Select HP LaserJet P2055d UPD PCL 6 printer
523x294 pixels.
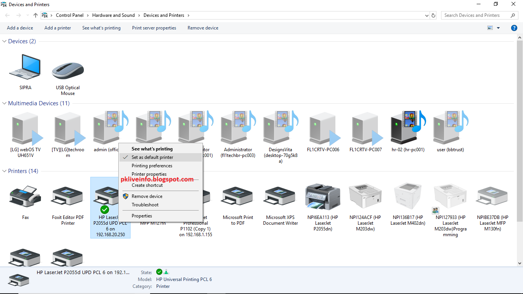[x=110, y=207]
